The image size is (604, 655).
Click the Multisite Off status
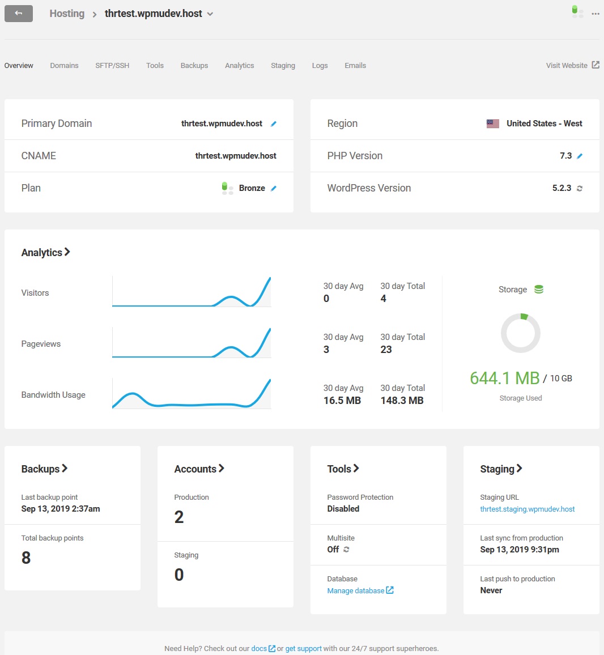pyautogui.click(x=333, y=550)
